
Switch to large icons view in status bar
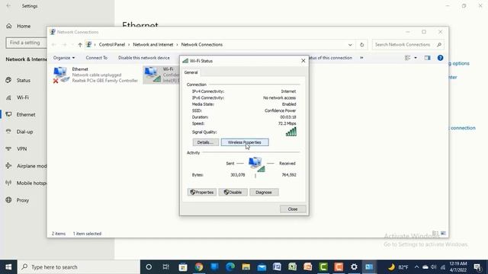[443, 234]
